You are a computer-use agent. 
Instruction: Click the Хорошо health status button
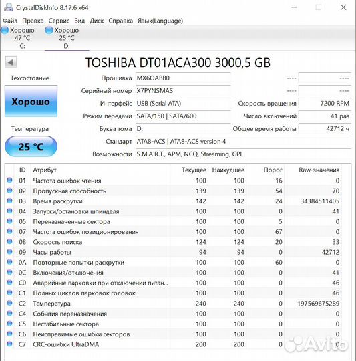[x=31, y=101]
